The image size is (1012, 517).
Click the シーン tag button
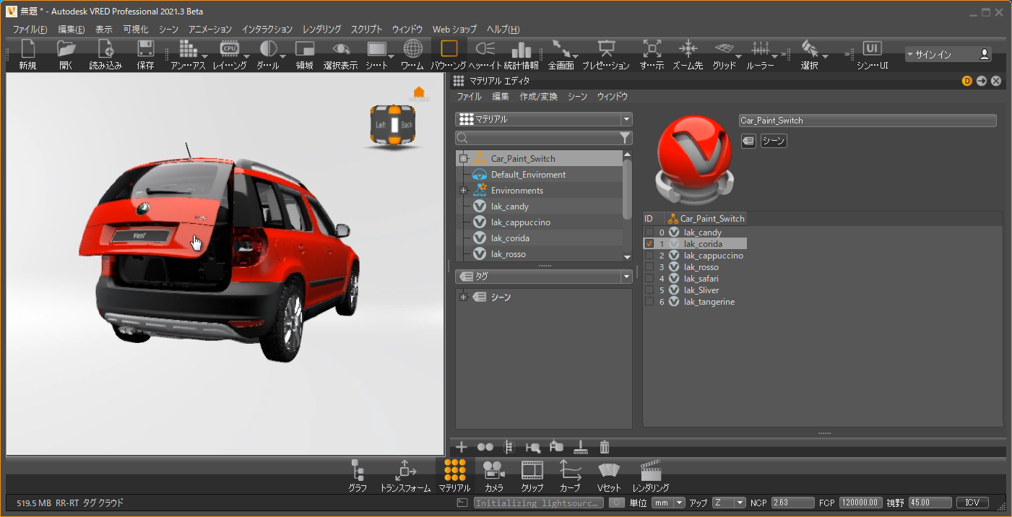coord(774,142)
